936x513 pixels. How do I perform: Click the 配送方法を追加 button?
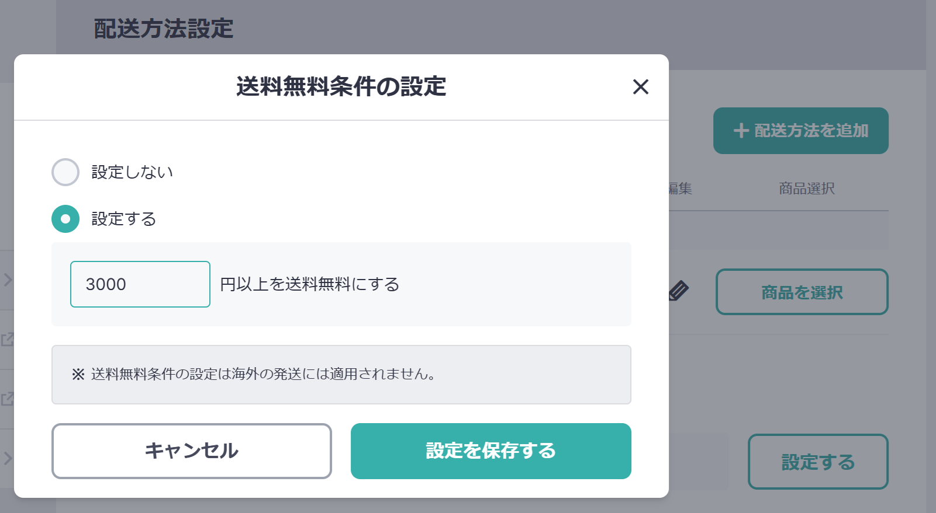pyautogui.click(x=801, y=131)
